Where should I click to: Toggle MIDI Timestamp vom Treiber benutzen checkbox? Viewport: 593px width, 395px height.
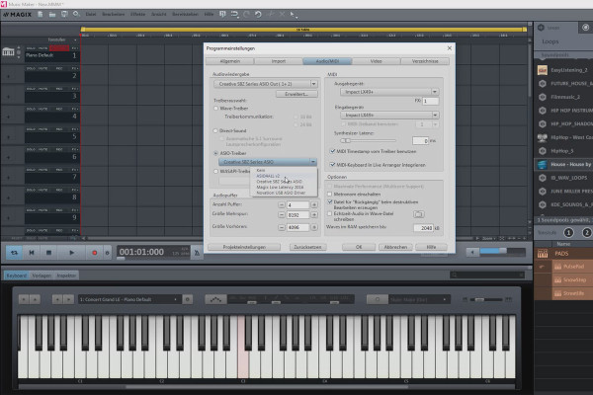[332, 151]
